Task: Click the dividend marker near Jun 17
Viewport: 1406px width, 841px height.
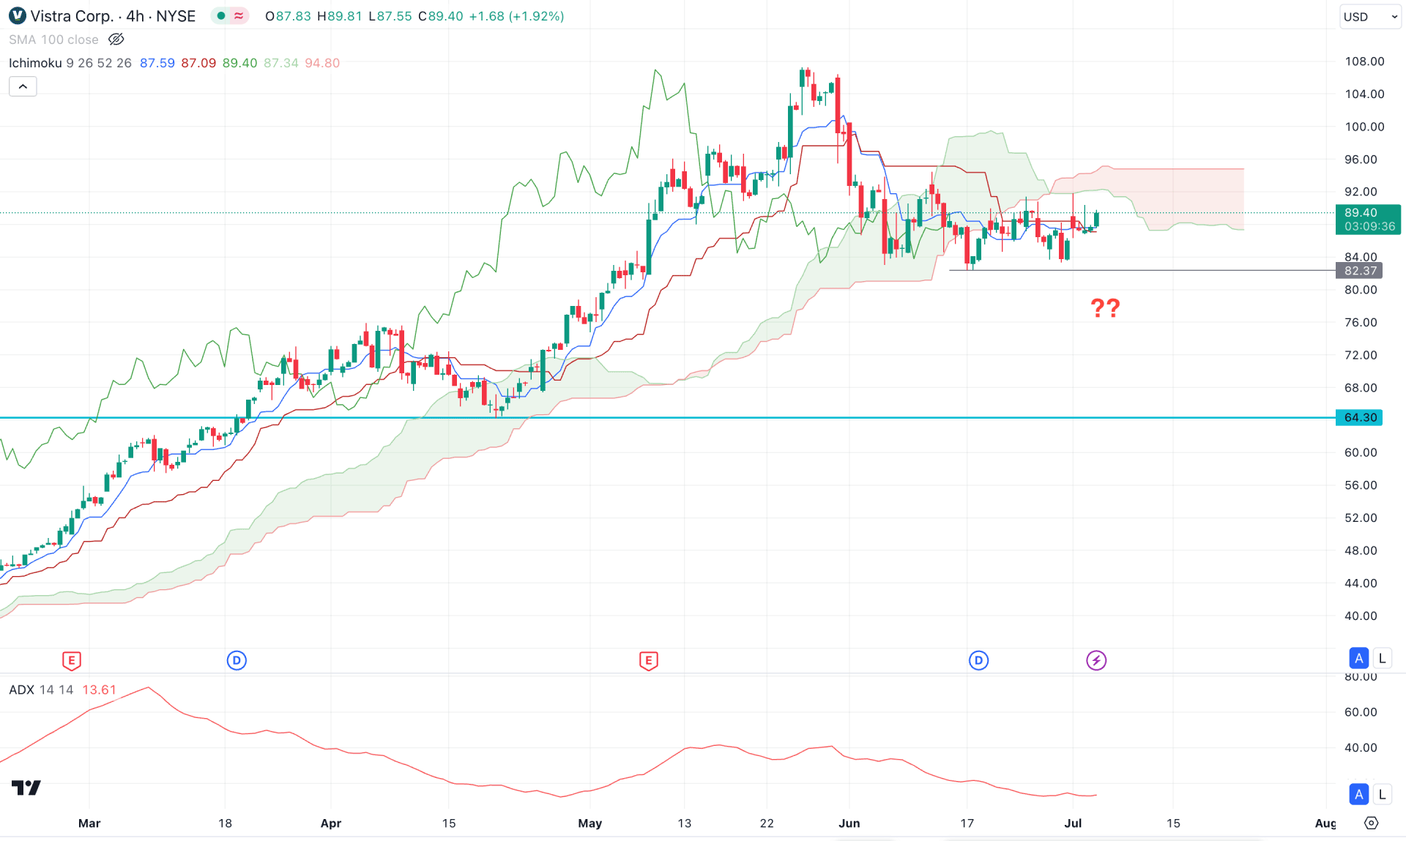Action: click(978, 660)
